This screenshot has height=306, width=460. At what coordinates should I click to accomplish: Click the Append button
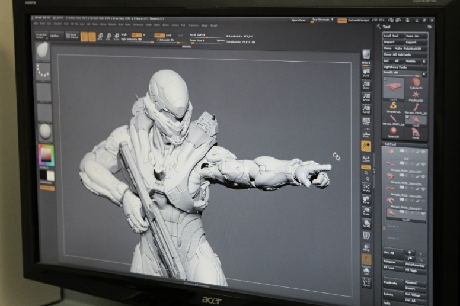coord(415,283)
